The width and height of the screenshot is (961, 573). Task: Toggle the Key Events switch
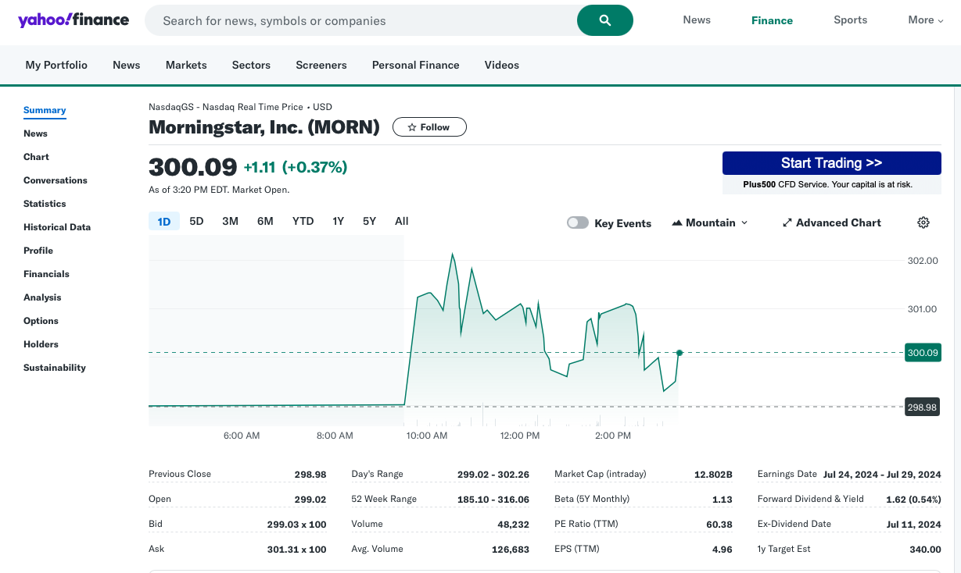[x=578, y=222]
